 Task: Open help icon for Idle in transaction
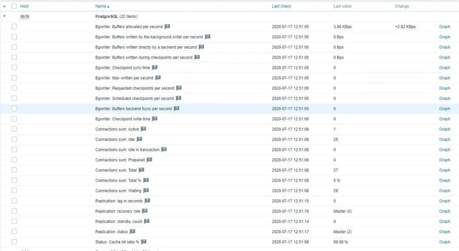click(164, 149)
